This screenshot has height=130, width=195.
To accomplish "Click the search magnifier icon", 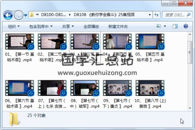I will pyautogui.click(x=189, y=15).
